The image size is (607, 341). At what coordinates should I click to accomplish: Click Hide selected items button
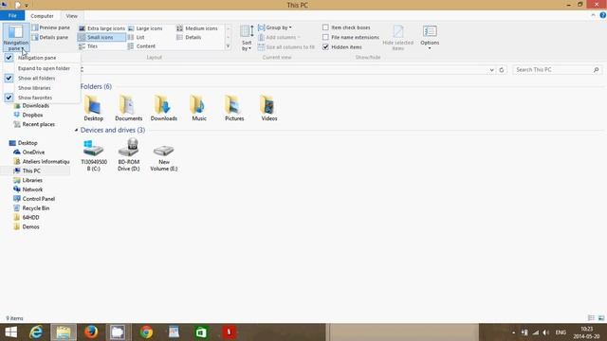398,38
